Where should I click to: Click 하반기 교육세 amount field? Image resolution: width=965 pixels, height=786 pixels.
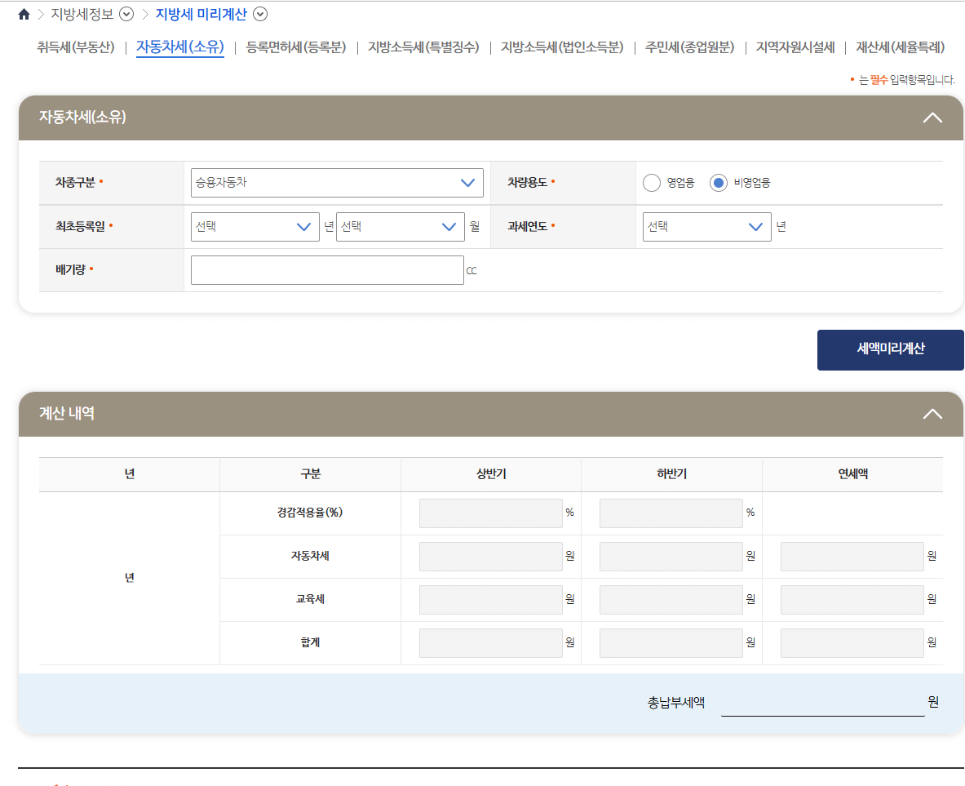[x=671, y=599]
